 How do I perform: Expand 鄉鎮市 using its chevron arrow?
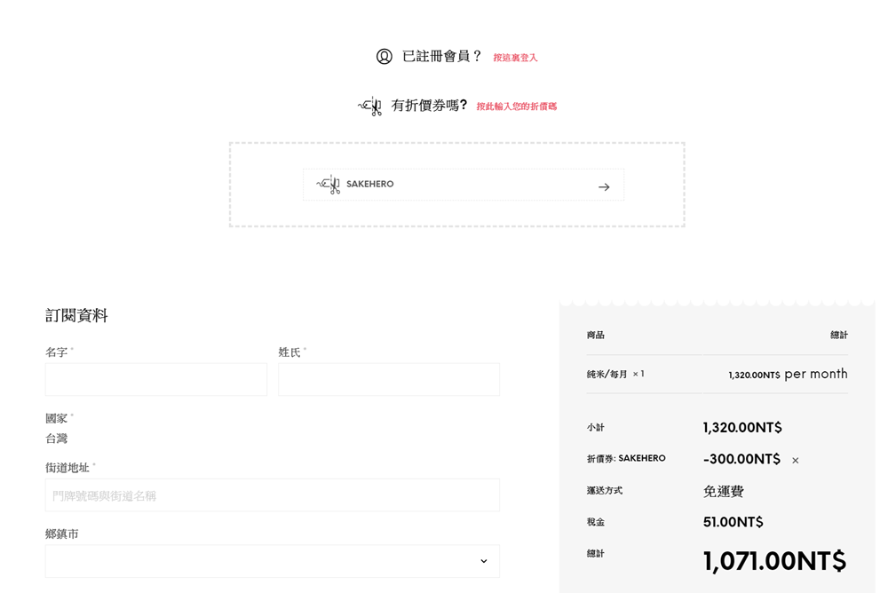[x=483, y=561]
